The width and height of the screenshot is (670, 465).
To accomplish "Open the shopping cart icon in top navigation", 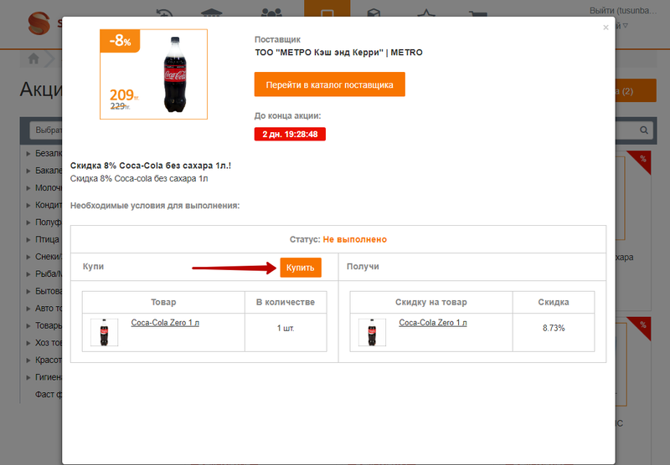I will [477, 13].
